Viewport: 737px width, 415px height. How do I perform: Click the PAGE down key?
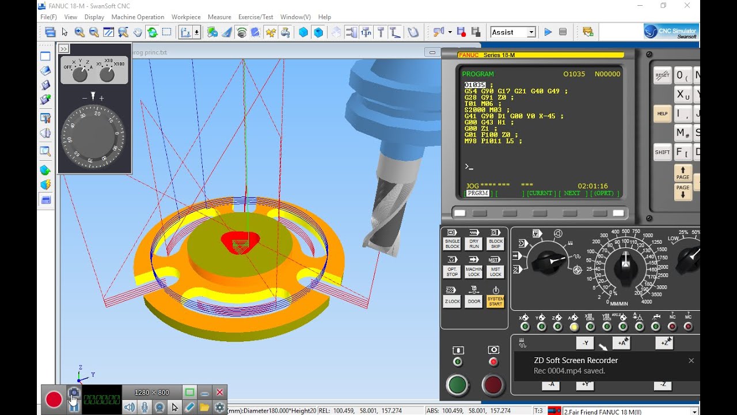[x=683, y=191]
